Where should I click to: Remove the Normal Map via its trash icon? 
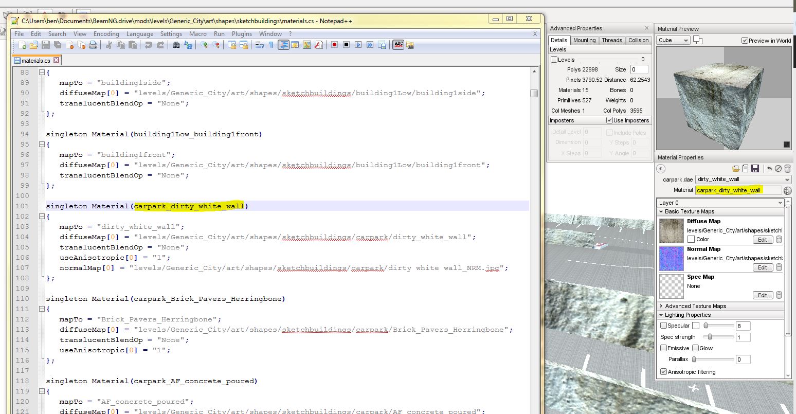tap(779, 267)
